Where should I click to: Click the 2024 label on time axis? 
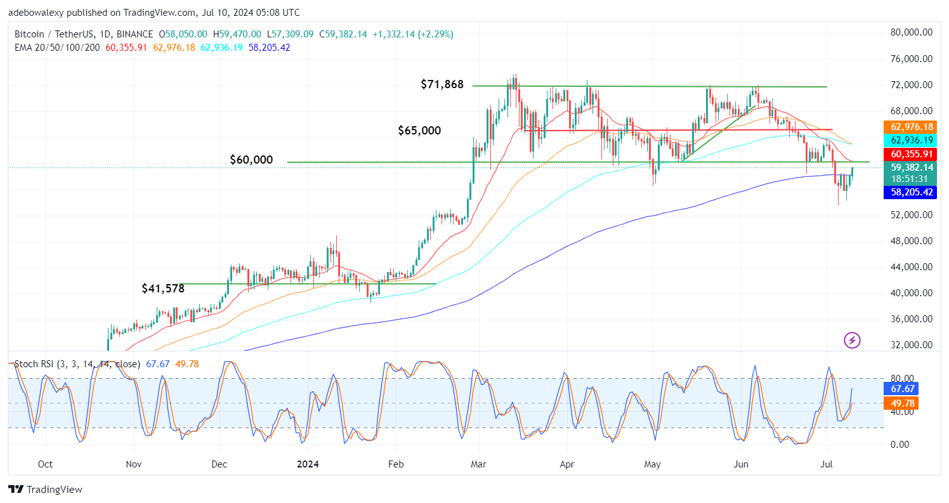tap(307, 464)
